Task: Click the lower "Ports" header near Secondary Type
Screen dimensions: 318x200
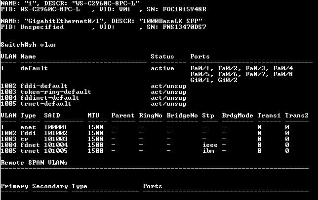Action: point(153,186)
